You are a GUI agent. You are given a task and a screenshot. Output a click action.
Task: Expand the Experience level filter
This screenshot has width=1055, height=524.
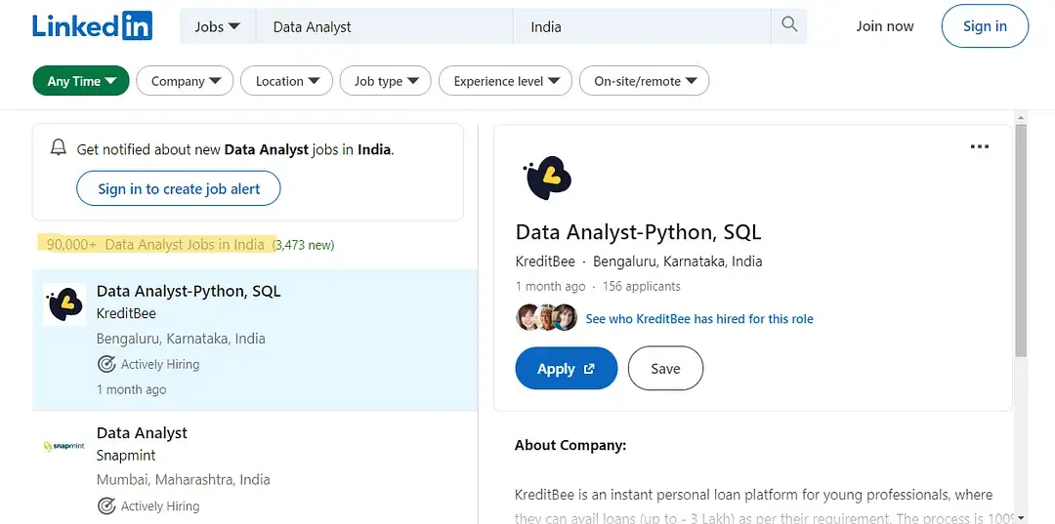point(505,81)
